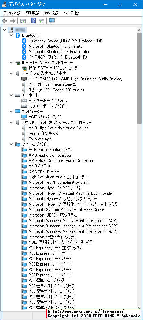The width and height of the screenshot is (143, 320).
Task: Collapse the IDE ATA/ATAPI コントローラー category
Action: (11, 62)
